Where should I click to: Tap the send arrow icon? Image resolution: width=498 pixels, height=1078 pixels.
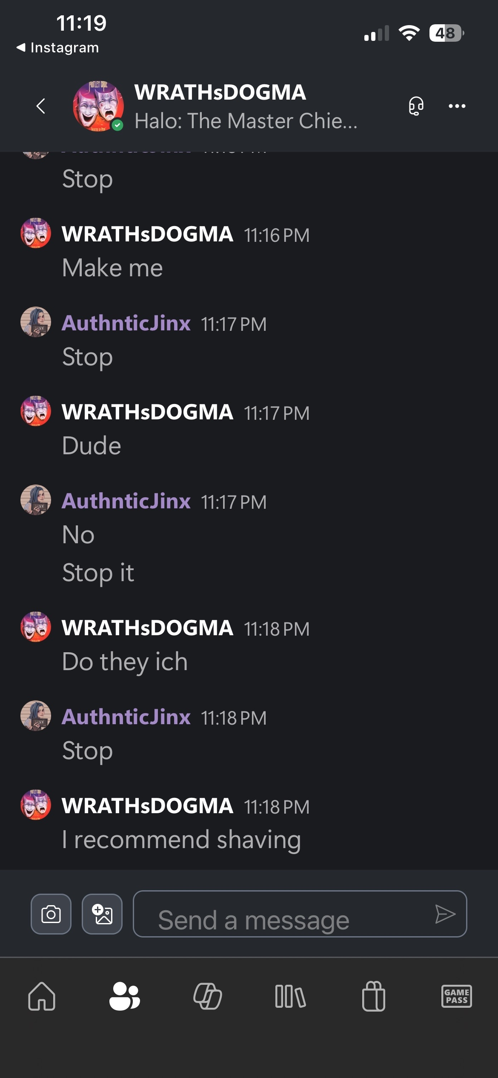(445, 914)
